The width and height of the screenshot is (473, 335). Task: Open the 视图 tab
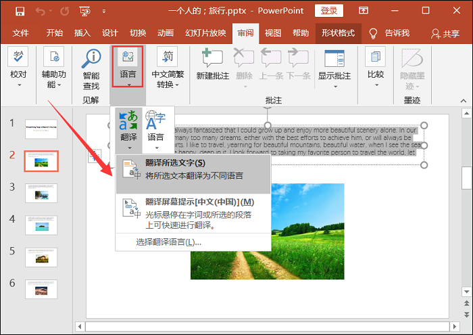click(x=273, y=32)
